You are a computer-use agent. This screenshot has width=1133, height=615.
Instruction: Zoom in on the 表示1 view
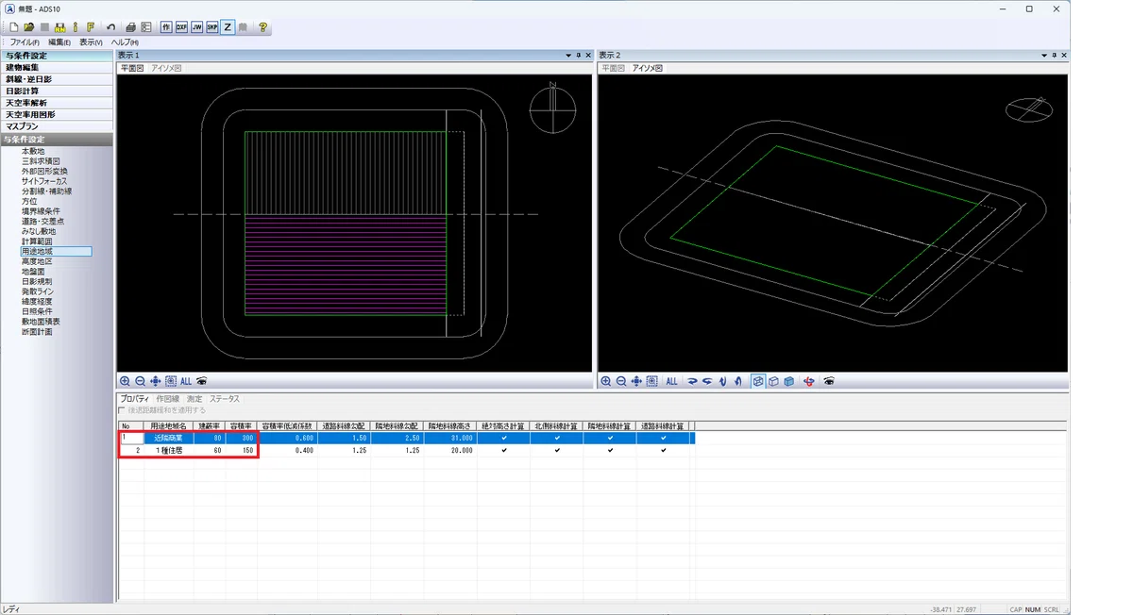point(125,382)
